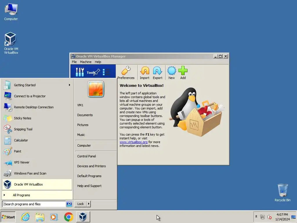Open Google Chrome from taskbar

(x=68, y=217)
